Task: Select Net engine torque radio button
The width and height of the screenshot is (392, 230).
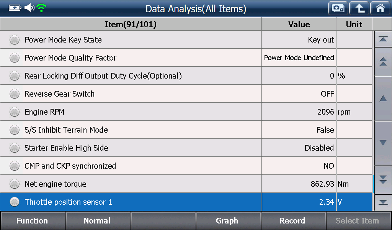Action: coord(15,184)
